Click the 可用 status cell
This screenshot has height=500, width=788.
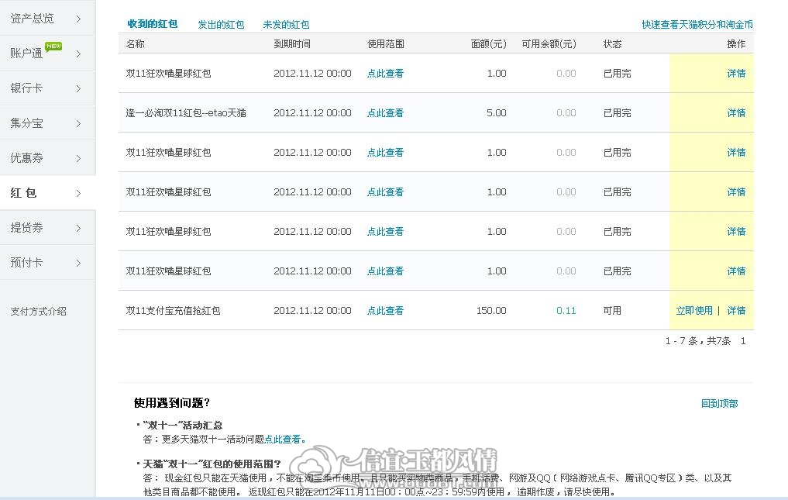(x=612, y=310)
